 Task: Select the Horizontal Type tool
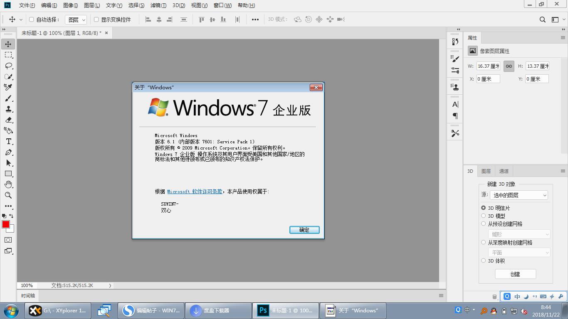pyautogui.click(x=8, y=142)
